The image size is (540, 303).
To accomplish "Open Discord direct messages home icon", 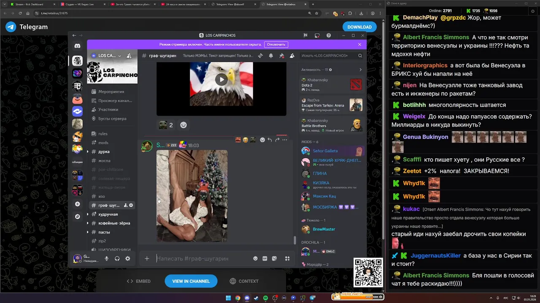I will (x=77, y=46).
